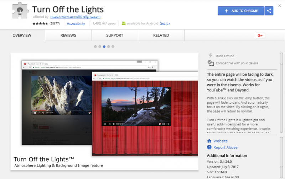Image resolution: width=285 pixels, height=179 pixels.
Task: Click the Turn Off the Lights extension icon
Action: pos(21,11)
